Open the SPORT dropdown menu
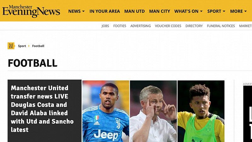This screenshot has width=252, height=142. 216,11
